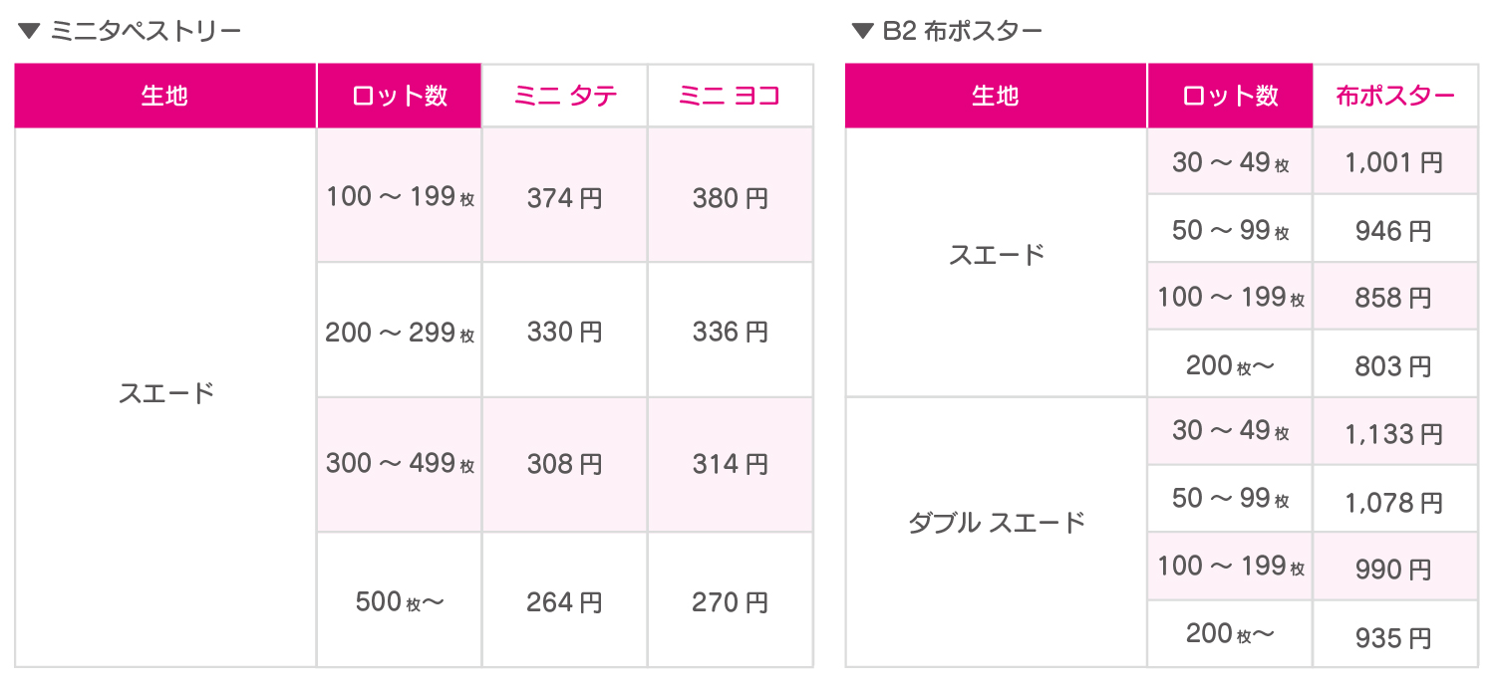
Task: Click the 803円 suede poster price
Action: tap(1394, 366)
